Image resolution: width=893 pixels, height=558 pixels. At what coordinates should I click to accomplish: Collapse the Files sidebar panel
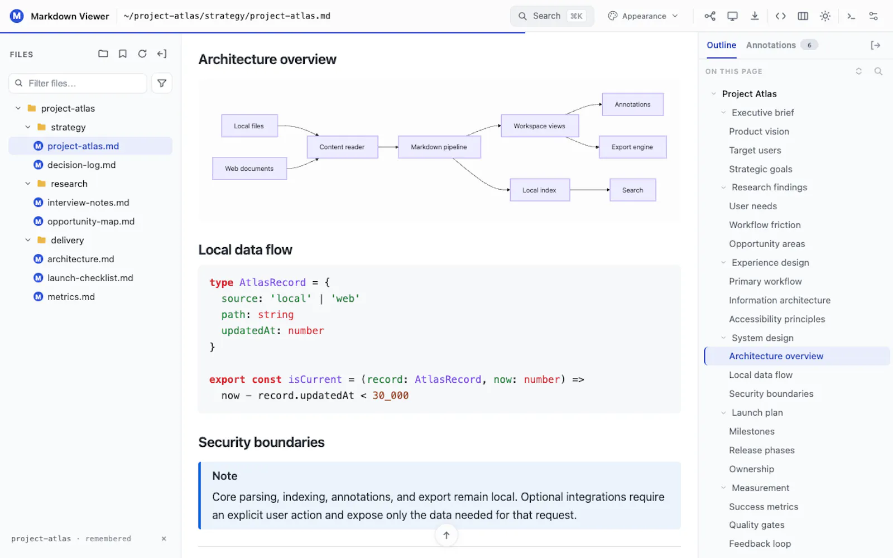coord(162,54)
